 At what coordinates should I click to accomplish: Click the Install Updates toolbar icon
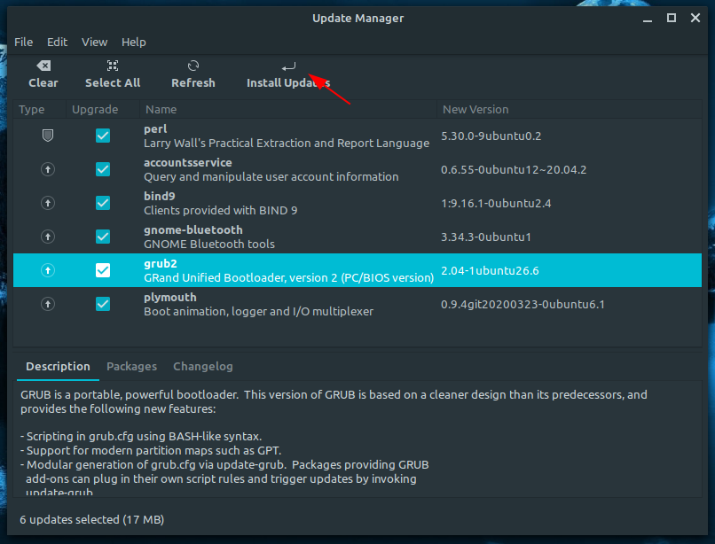(x=288, y=66)
